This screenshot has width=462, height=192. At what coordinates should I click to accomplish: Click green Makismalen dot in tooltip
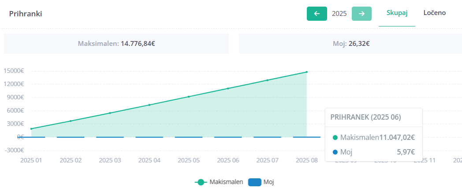(335, 137)
